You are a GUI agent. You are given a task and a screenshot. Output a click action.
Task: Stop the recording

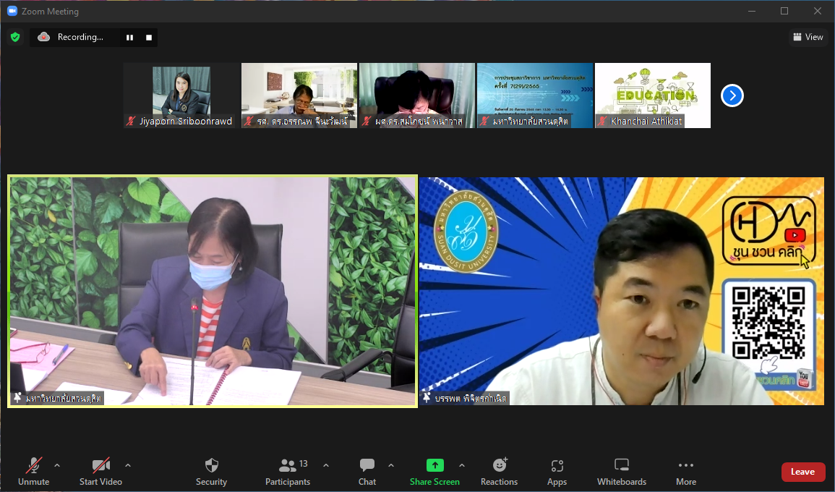(x=149, y=38)
